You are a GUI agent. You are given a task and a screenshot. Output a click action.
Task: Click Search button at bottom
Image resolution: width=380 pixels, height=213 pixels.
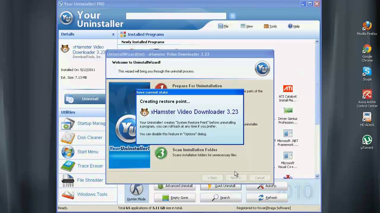[x=221, y=198]
